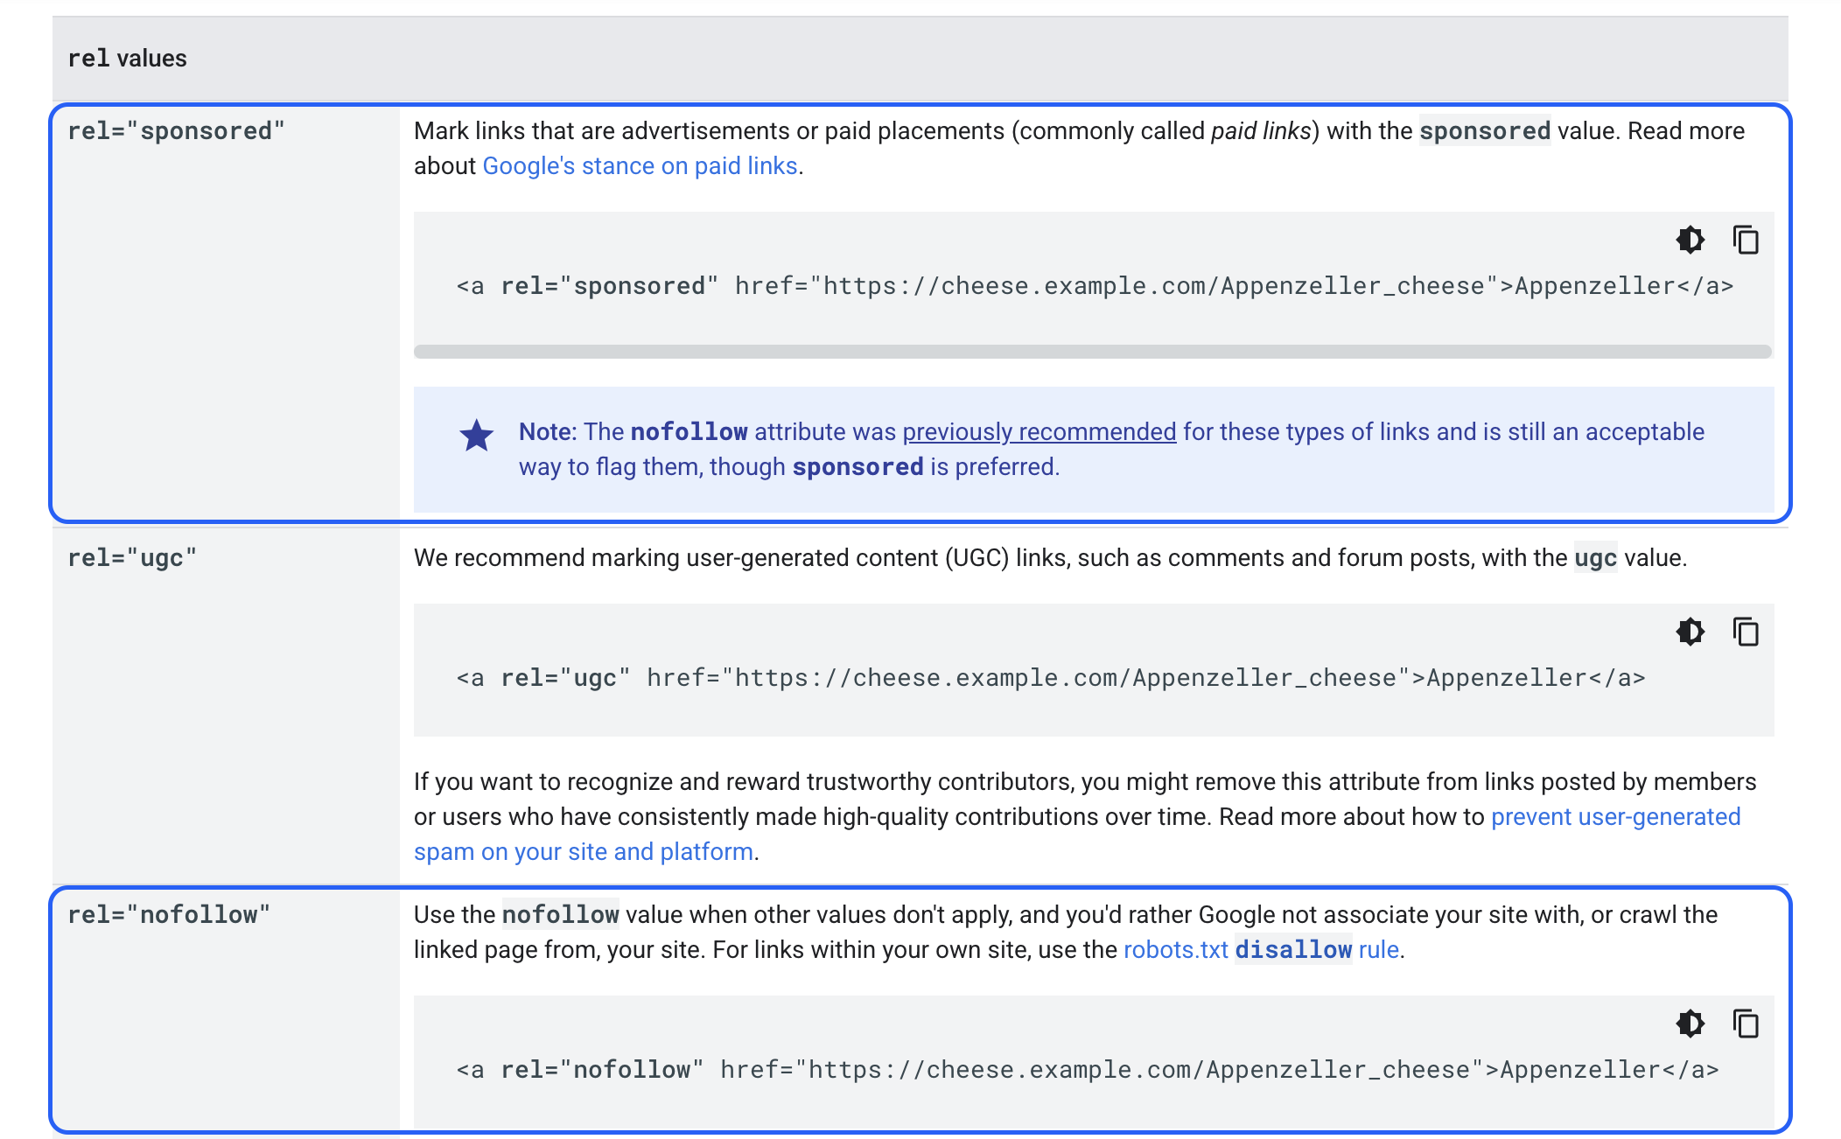The image size is (1841, 1139).
Task: Click the ugc anchor code line
Action: click(1050, 678)
